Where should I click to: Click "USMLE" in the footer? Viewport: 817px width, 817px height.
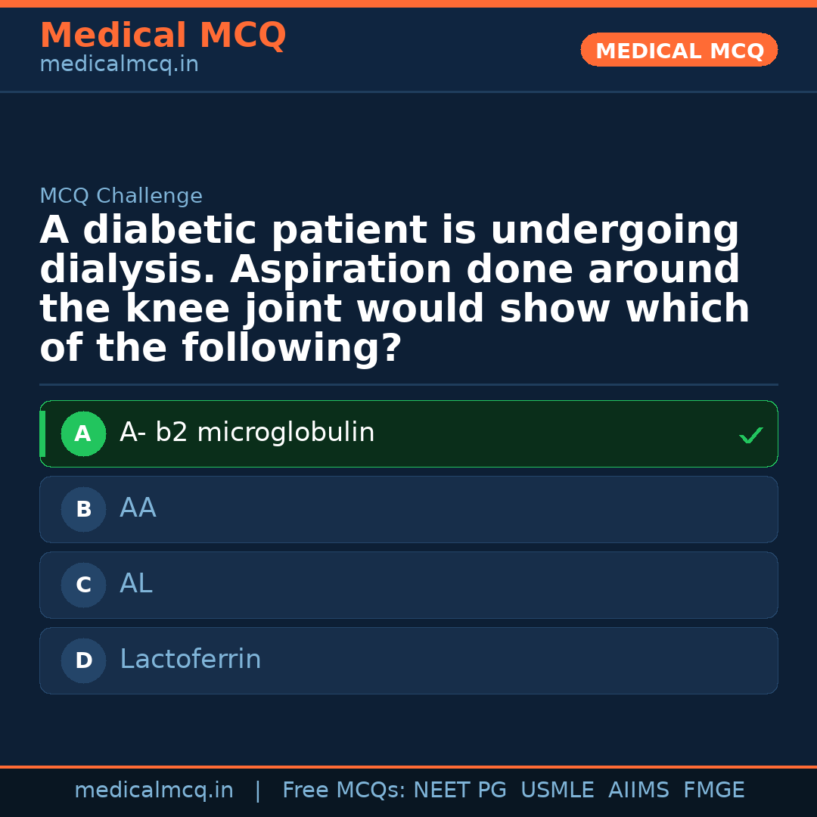pos(557,791)
